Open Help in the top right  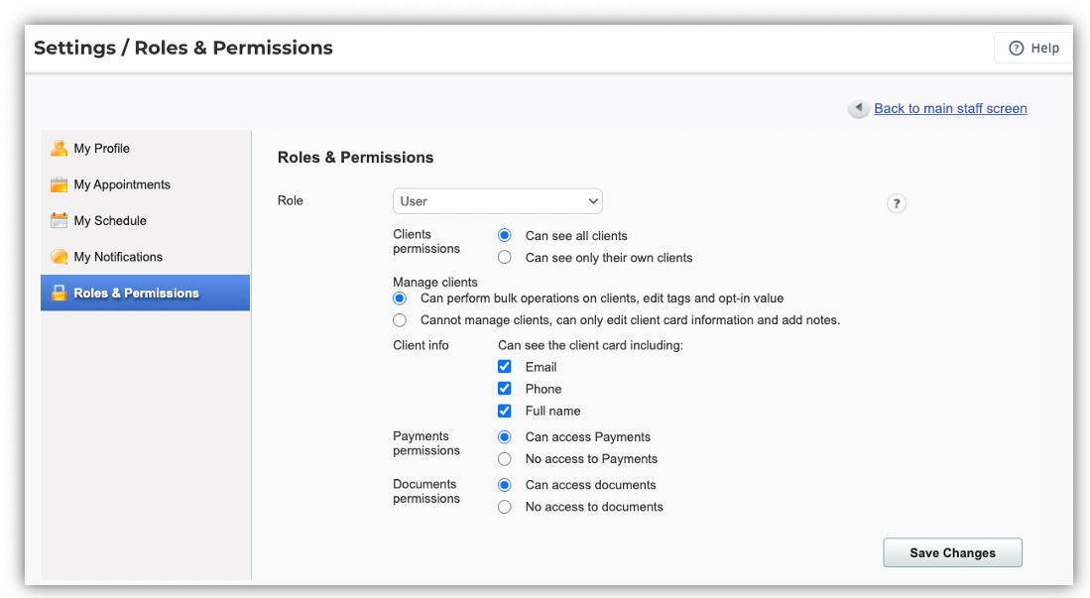[1033, 48]
